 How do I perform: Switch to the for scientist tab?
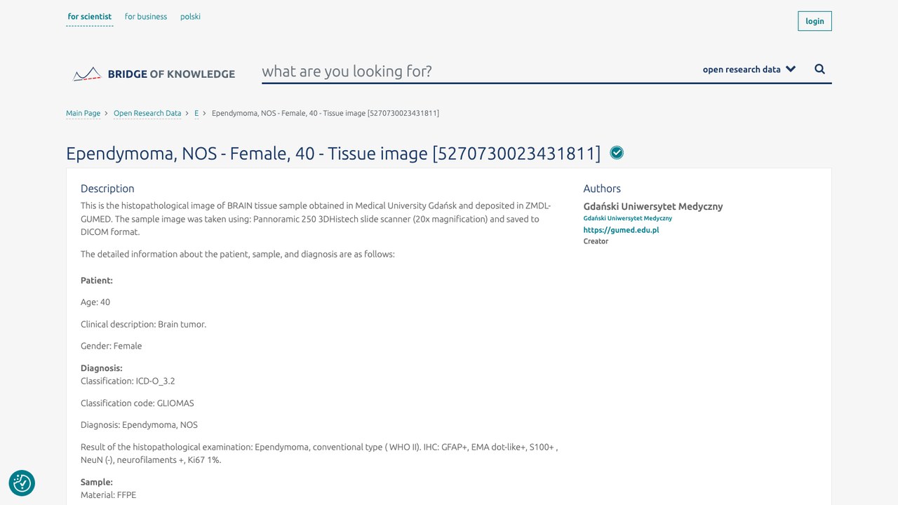[90, 17]
